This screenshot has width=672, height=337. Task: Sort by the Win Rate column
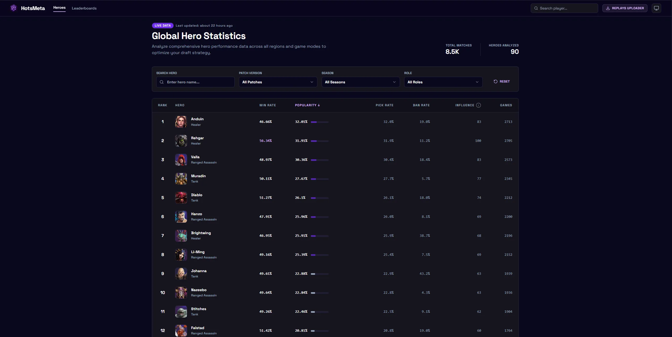click(x=268, y=105)
